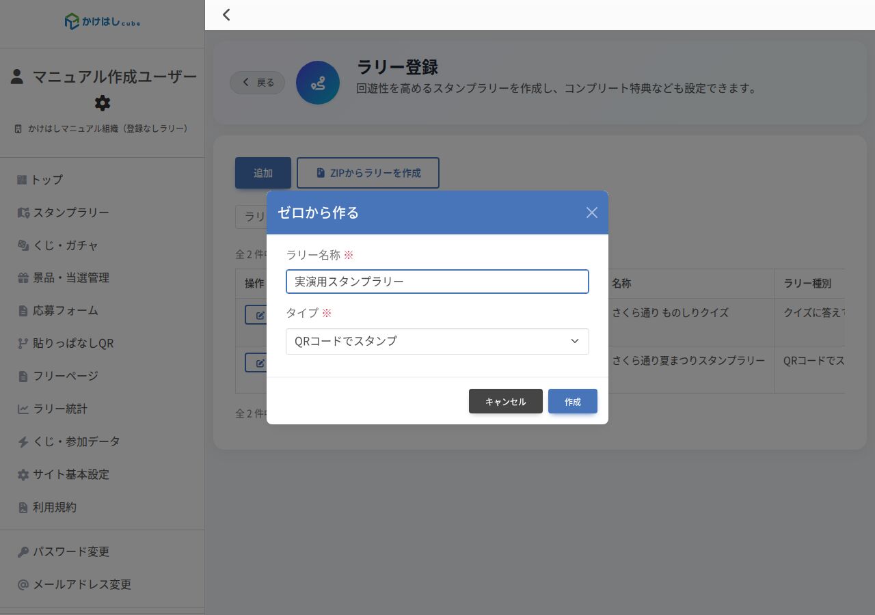Open the タイプ dropdown QRコードでスタンプ

pyautogui.click(x=437, y=341)
